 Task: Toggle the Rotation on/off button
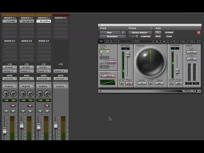(150, 83)
